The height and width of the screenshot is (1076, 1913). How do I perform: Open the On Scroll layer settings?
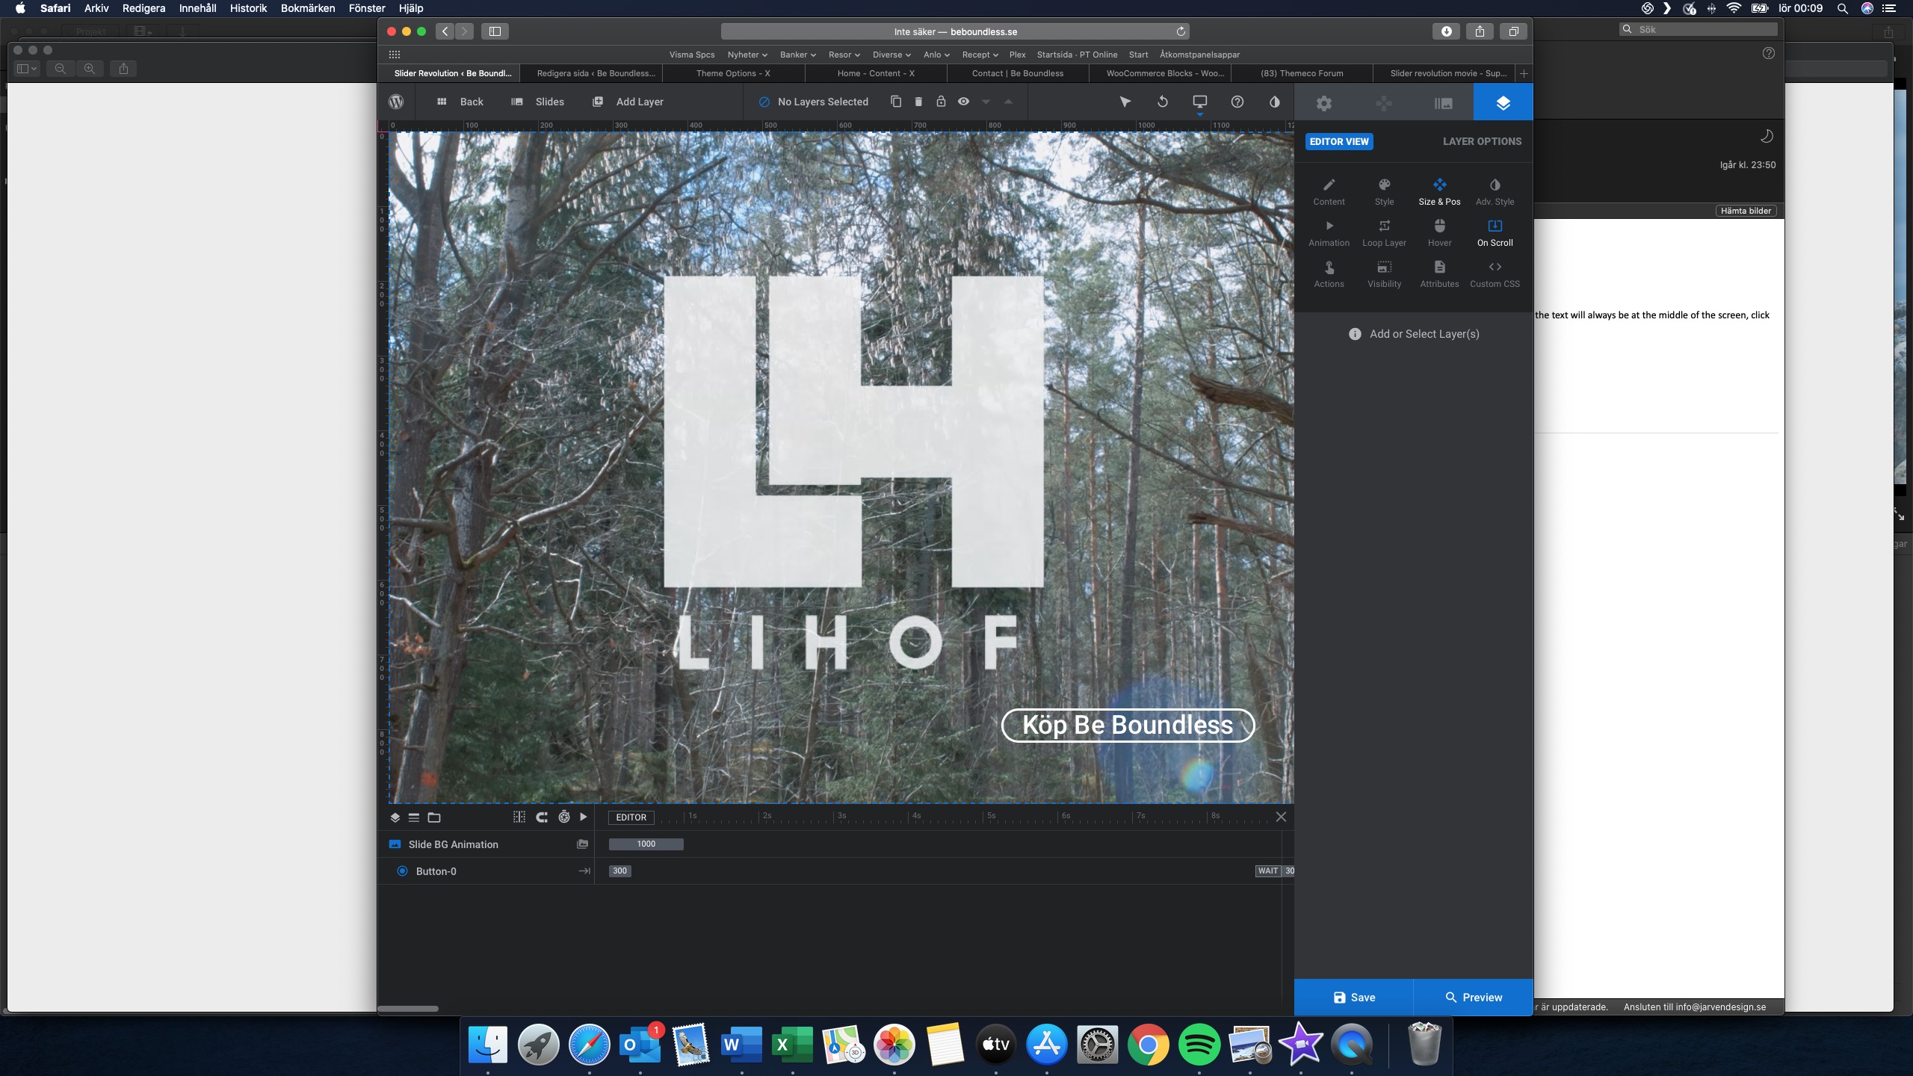pyautogui.click(x=1495, y=233)
